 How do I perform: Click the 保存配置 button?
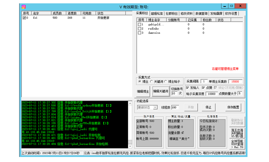coord(233,107)
